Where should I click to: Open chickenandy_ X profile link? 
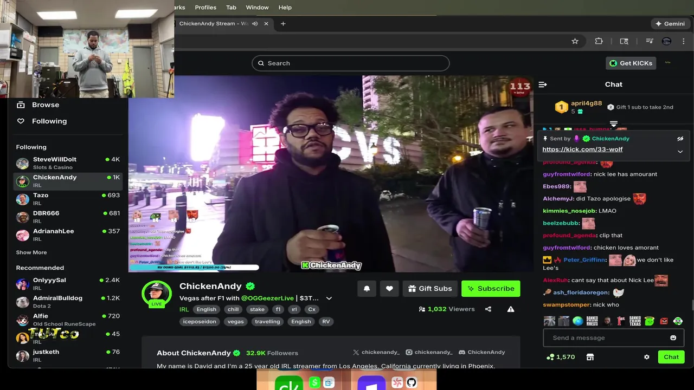[x=376, y=352]
